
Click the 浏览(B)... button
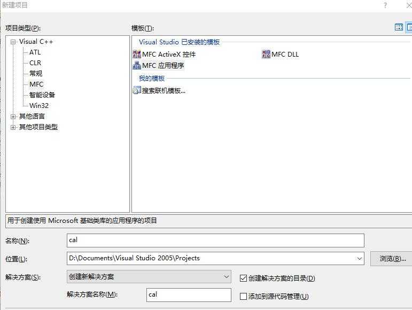pos(392,259)
